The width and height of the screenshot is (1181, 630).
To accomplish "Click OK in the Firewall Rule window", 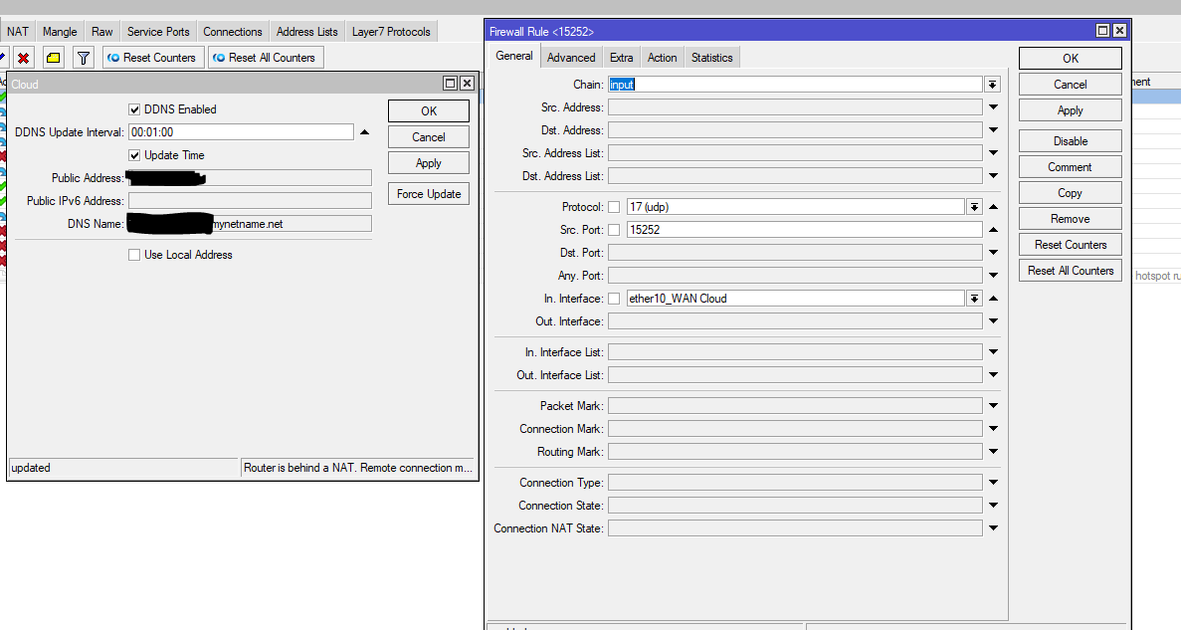I will point(1071,58).
